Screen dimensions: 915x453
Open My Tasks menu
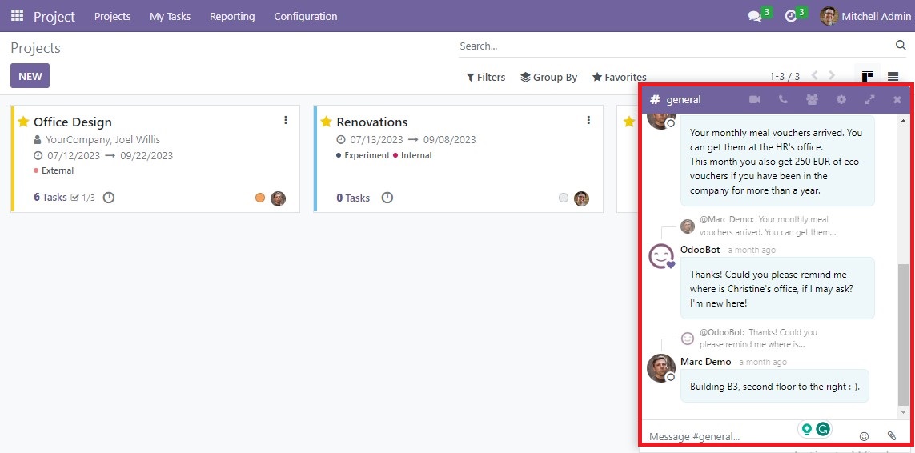pos(170,16)
